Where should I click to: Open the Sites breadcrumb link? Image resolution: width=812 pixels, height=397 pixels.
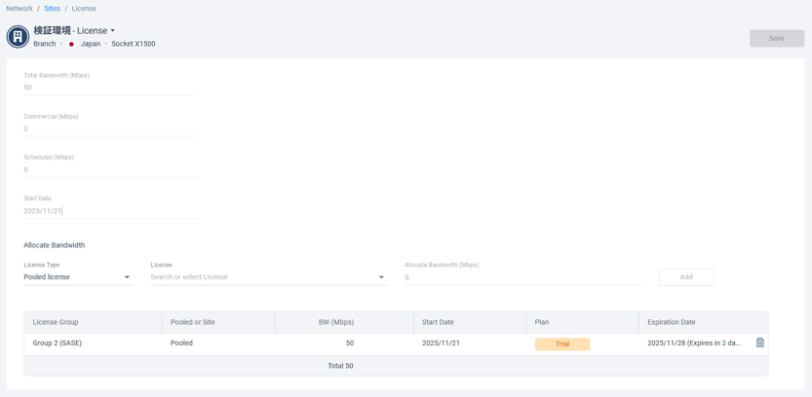tap(52, 9)
